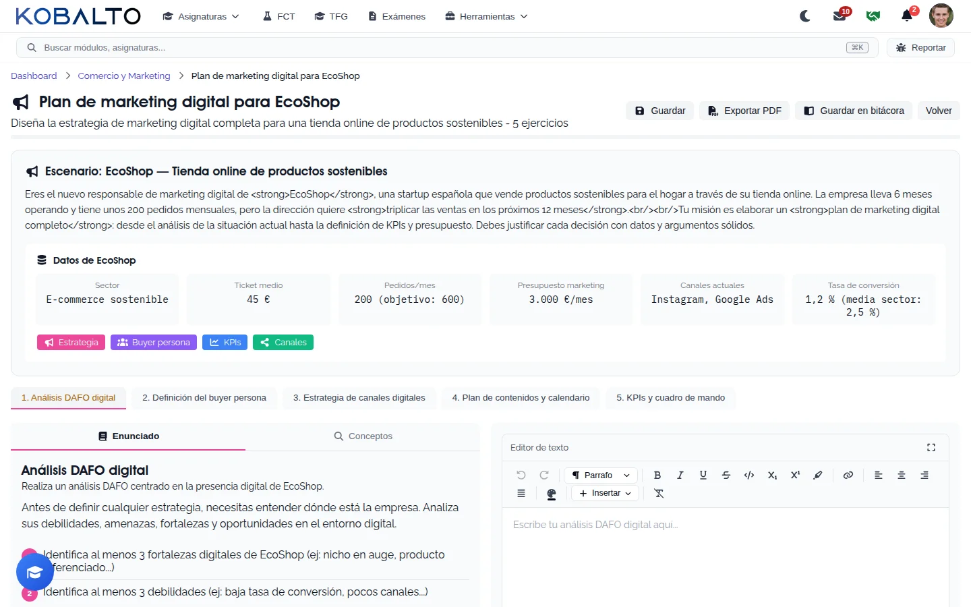Click the Pedidos/mes value 200 (objetivo: 600)
The height and width of the screenshot is (607, 971).
tap(409, 299)
